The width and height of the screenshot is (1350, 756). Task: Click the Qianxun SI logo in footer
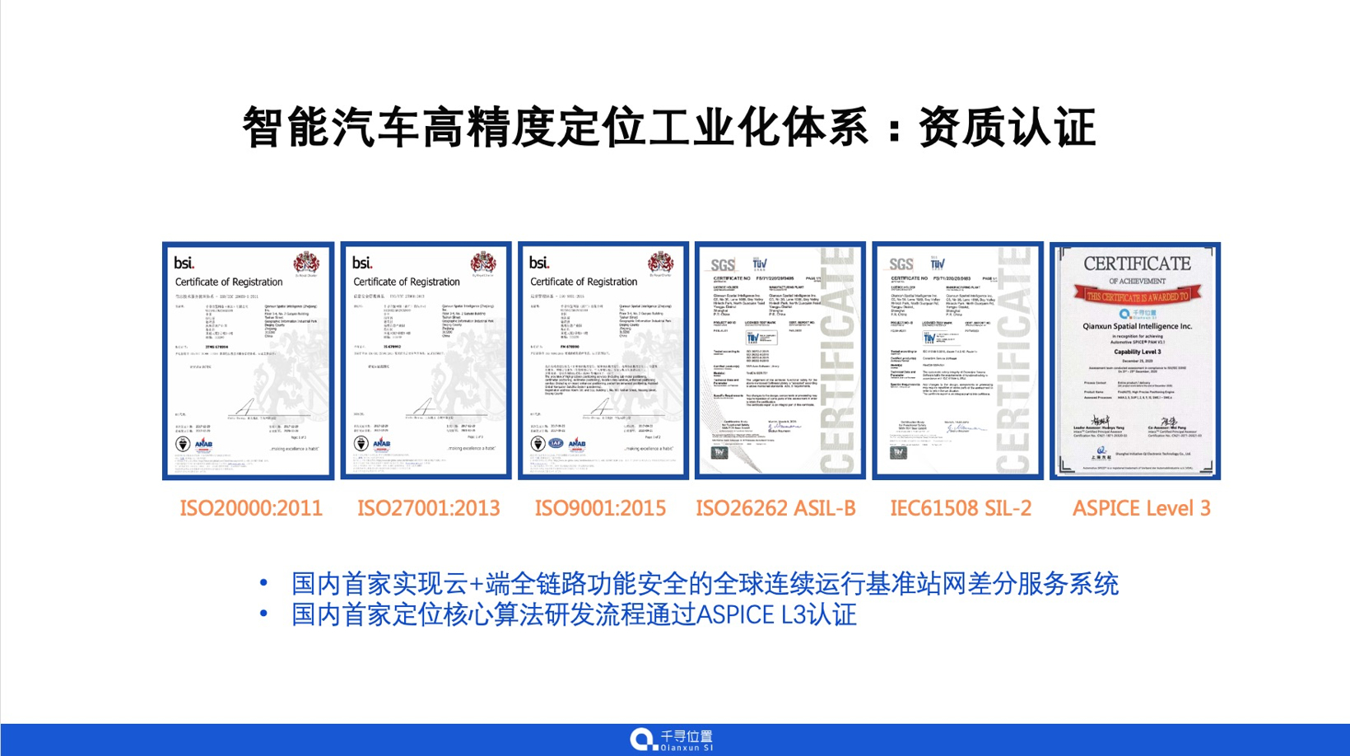point(672,740)
